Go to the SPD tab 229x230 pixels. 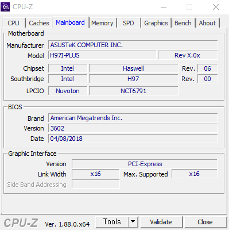pos(129,23)
